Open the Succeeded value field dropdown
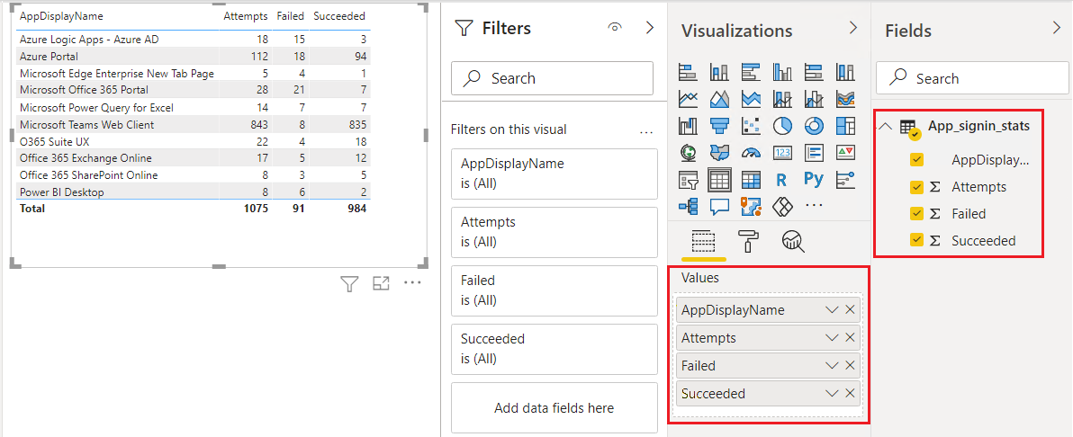 832,393
